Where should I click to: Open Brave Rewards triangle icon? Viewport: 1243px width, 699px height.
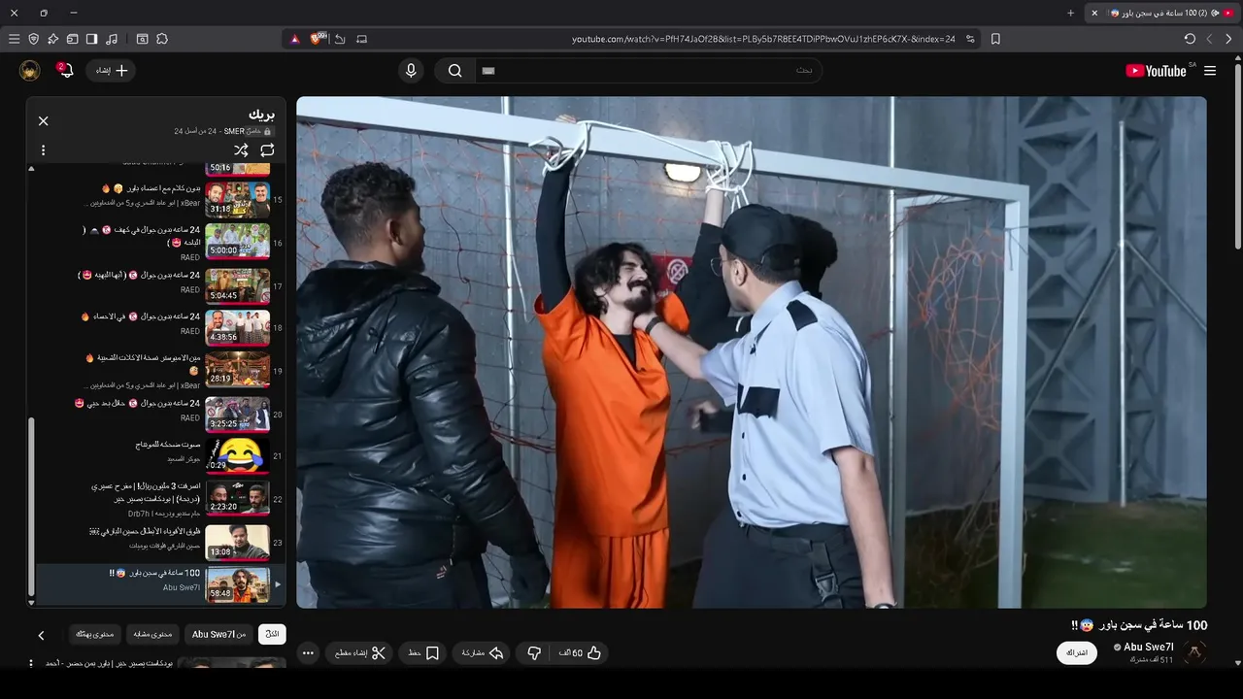pos(294,39)
